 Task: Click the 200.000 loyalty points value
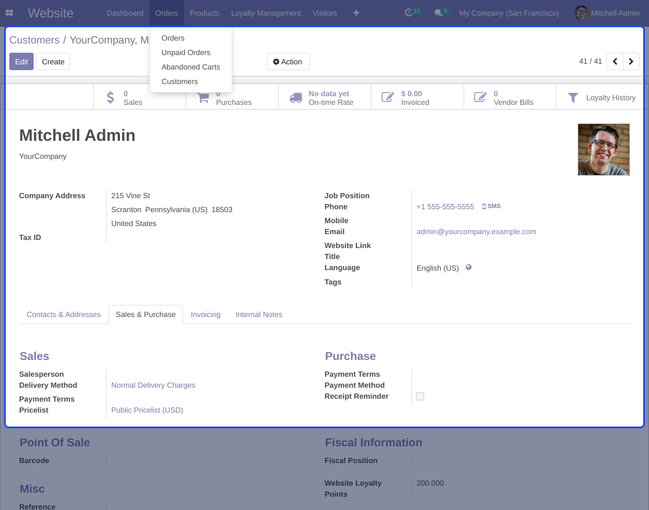click(430, 483)
